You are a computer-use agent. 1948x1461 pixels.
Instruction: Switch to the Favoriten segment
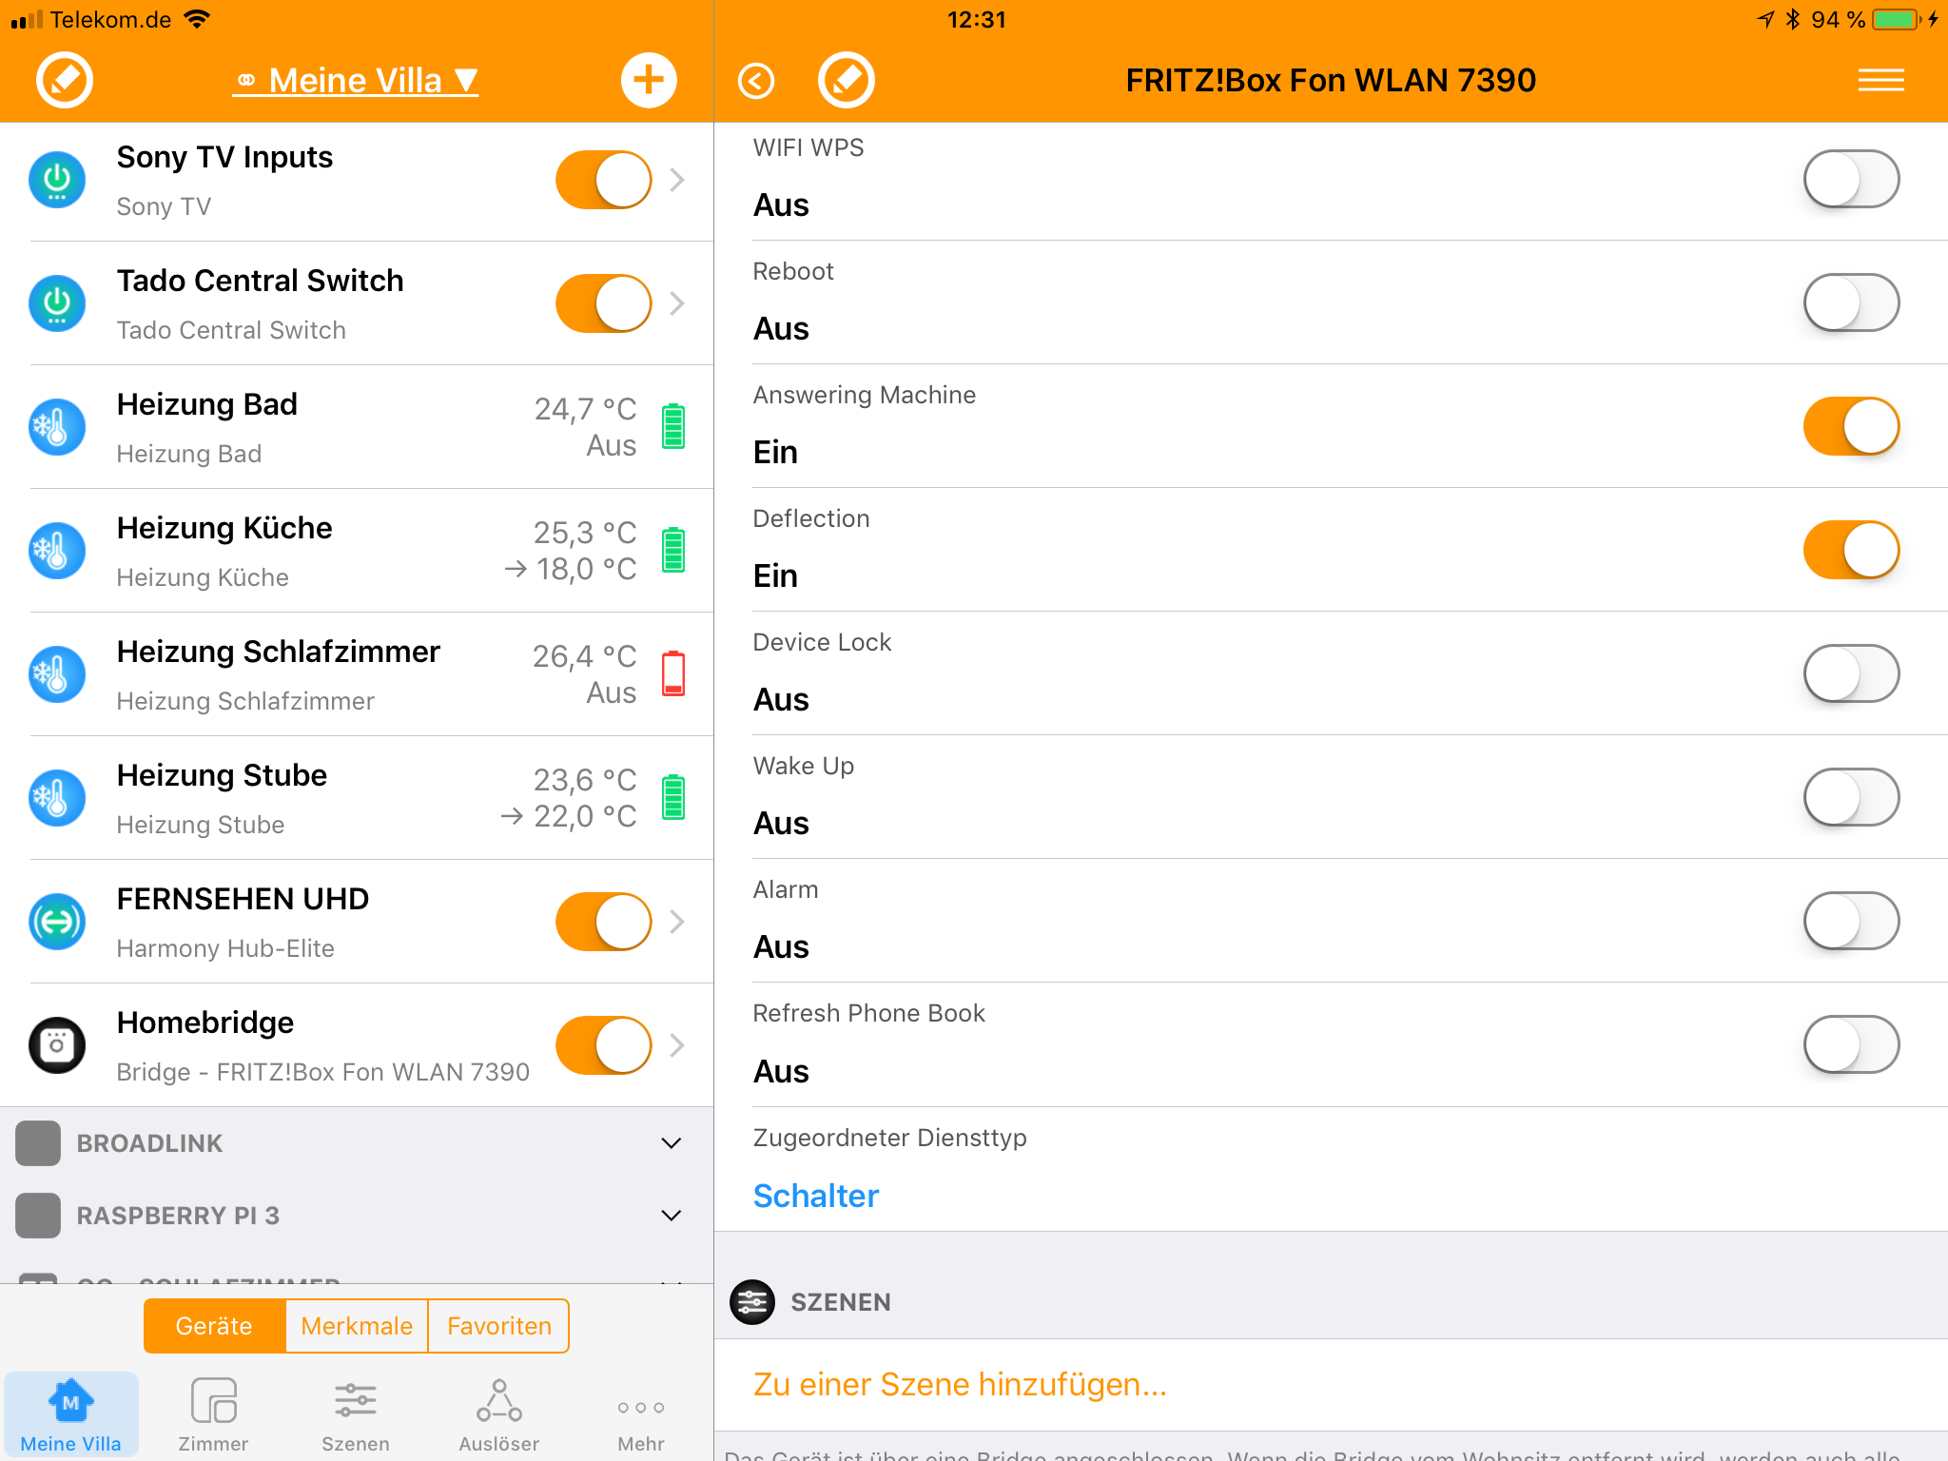498,1326
